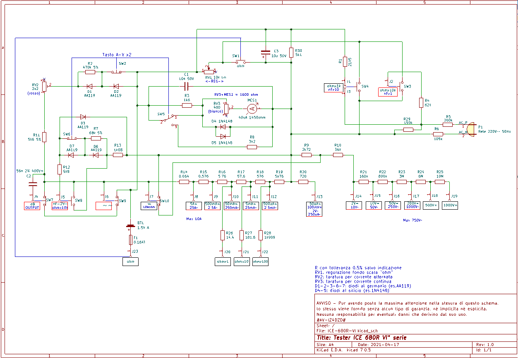This screenshot has width=518, height=358.
Task: Click the 1000V= terminal box
Action: (x=450, y=205)
